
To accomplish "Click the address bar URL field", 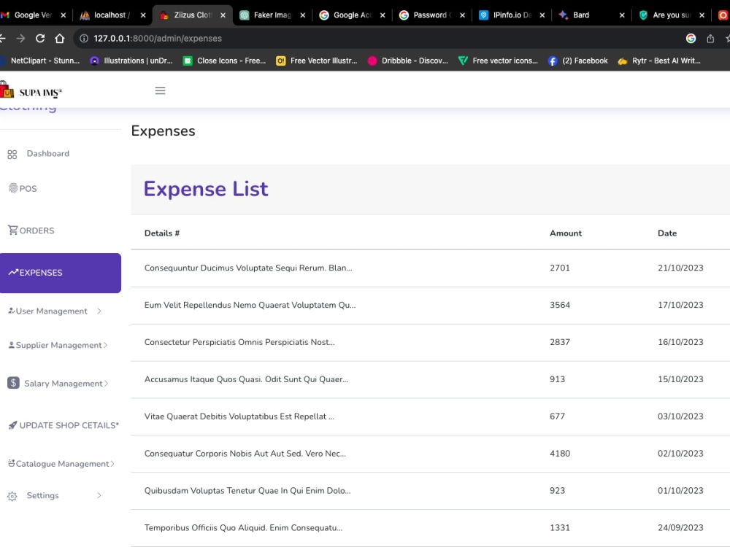I will click(372, 39).
